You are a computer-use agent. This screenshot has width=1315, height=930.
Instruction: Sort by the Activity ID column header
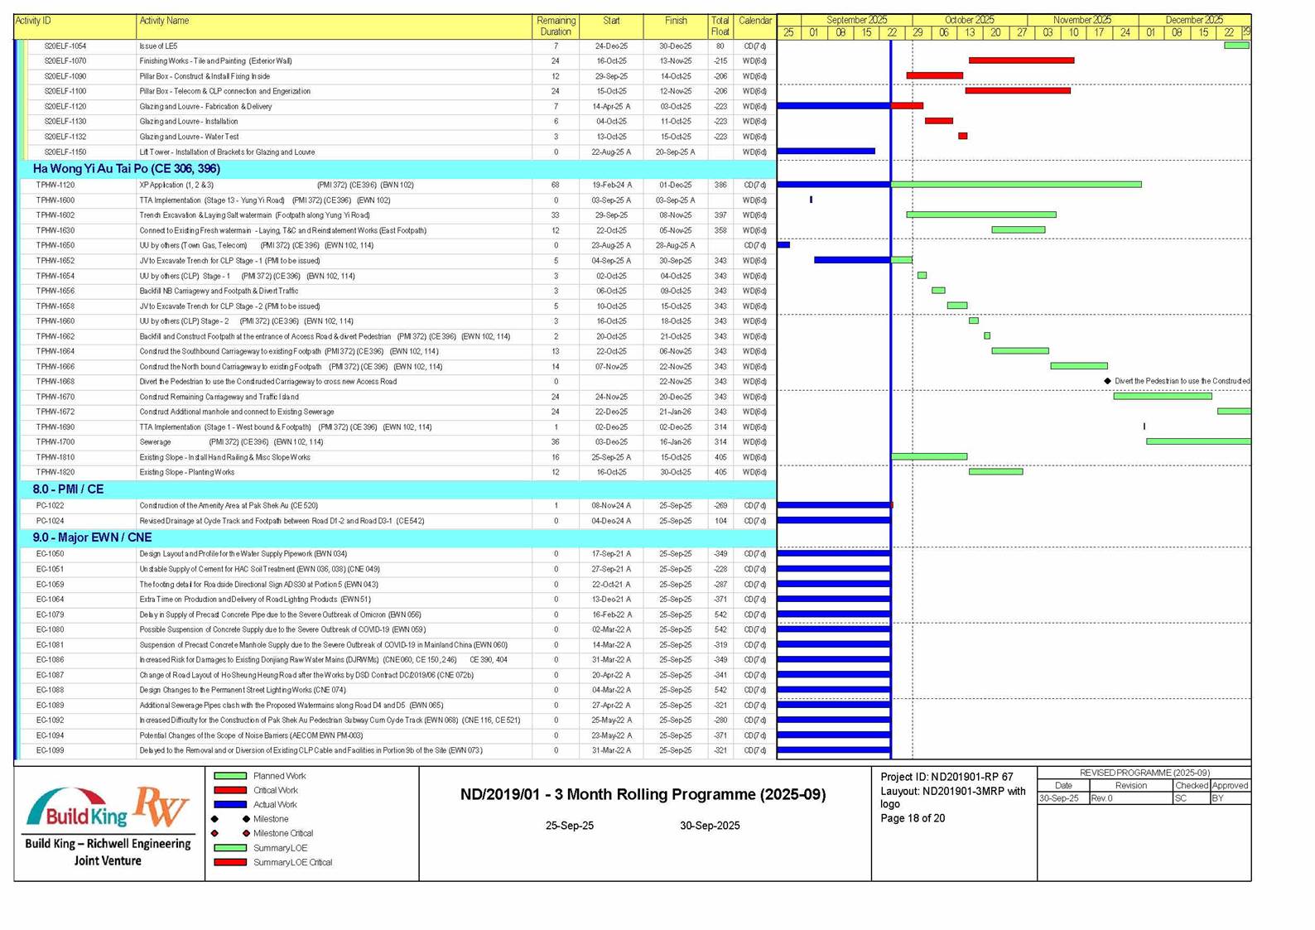point(33,21)
